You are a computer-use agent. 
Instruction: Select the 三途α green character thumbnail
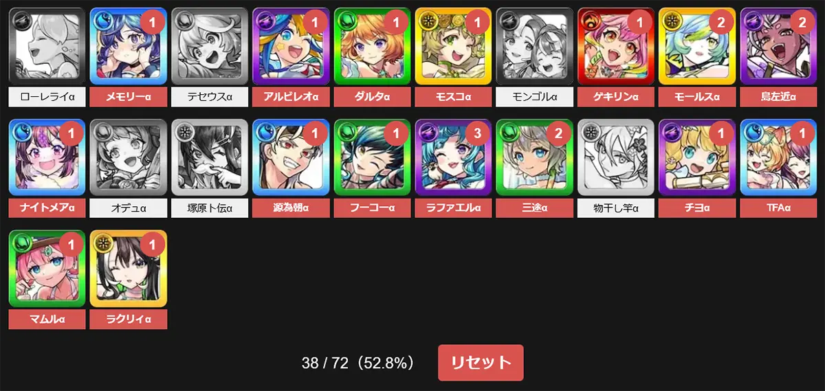(535, 157)
